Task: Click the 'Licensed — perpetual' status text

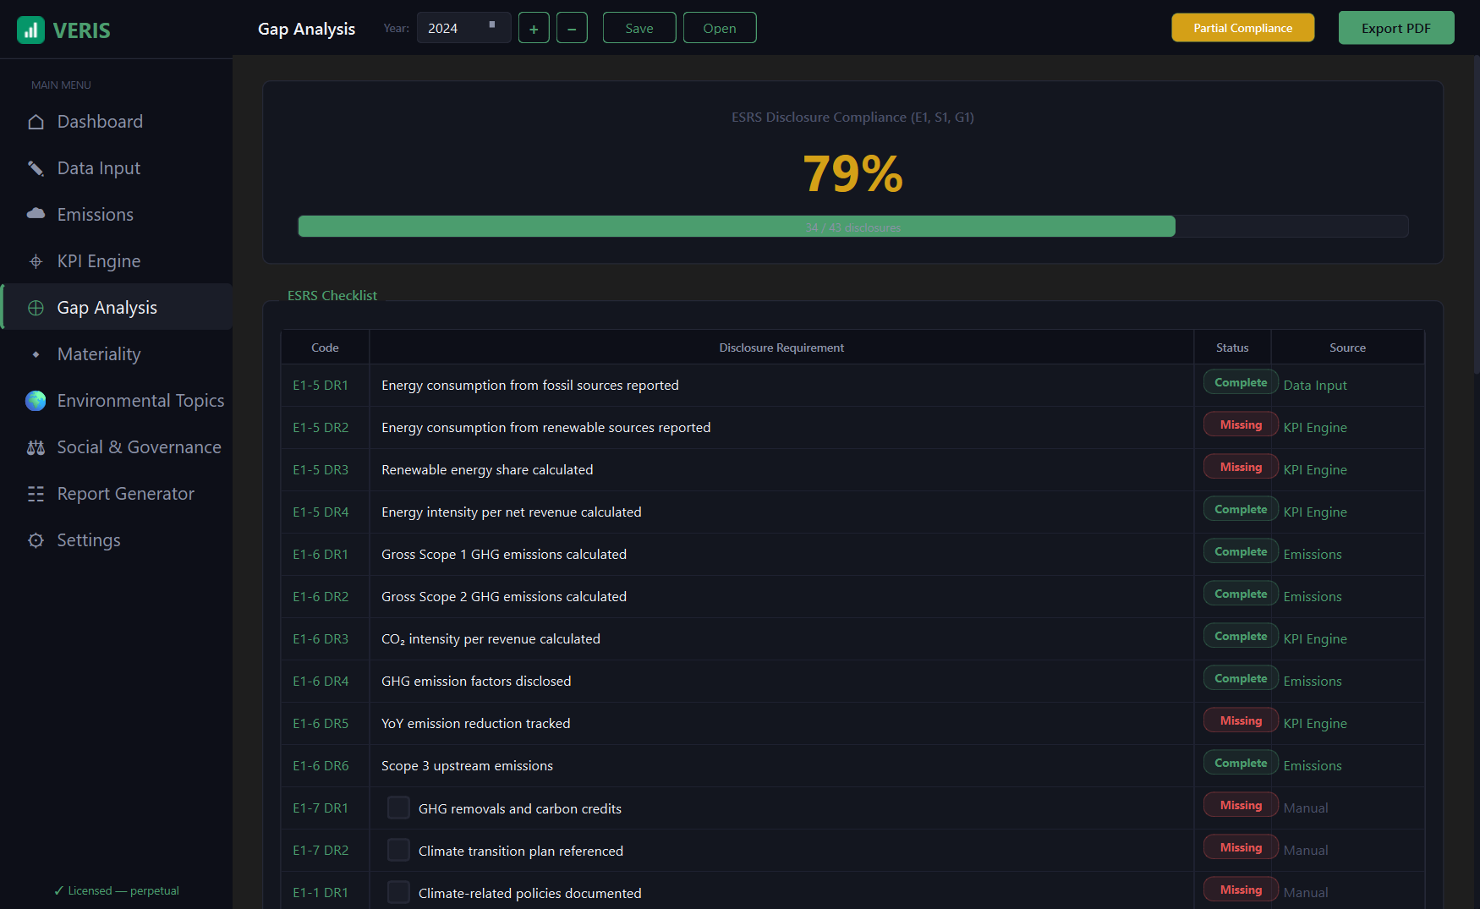Action: [117, 890]
